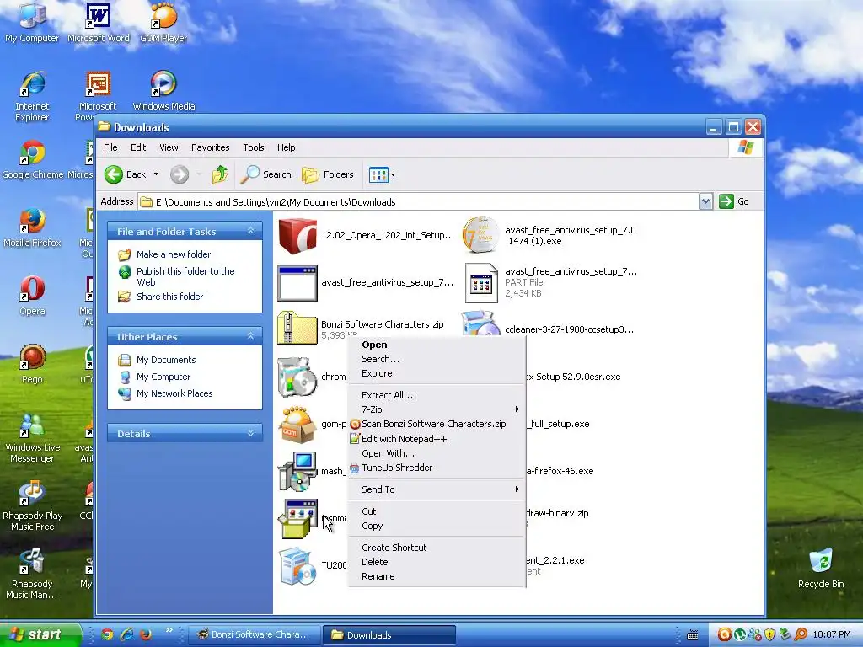
Task: Open Rhapsody Music Manager desktop shortcut
Action: tap(33, 575)
